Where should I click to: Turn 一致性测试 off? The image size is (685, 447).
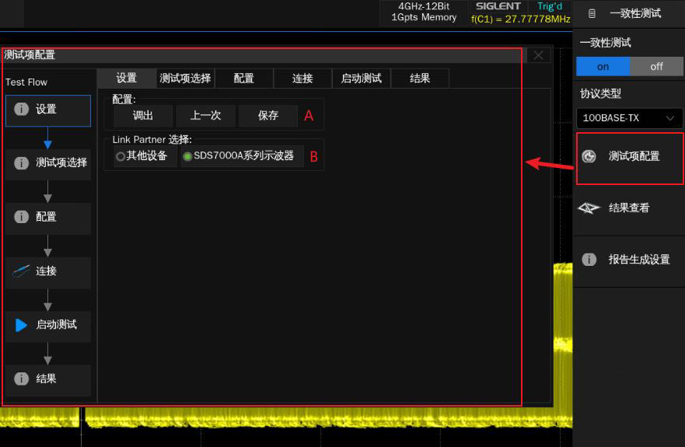pyautogui.click(x=656, y=67)
